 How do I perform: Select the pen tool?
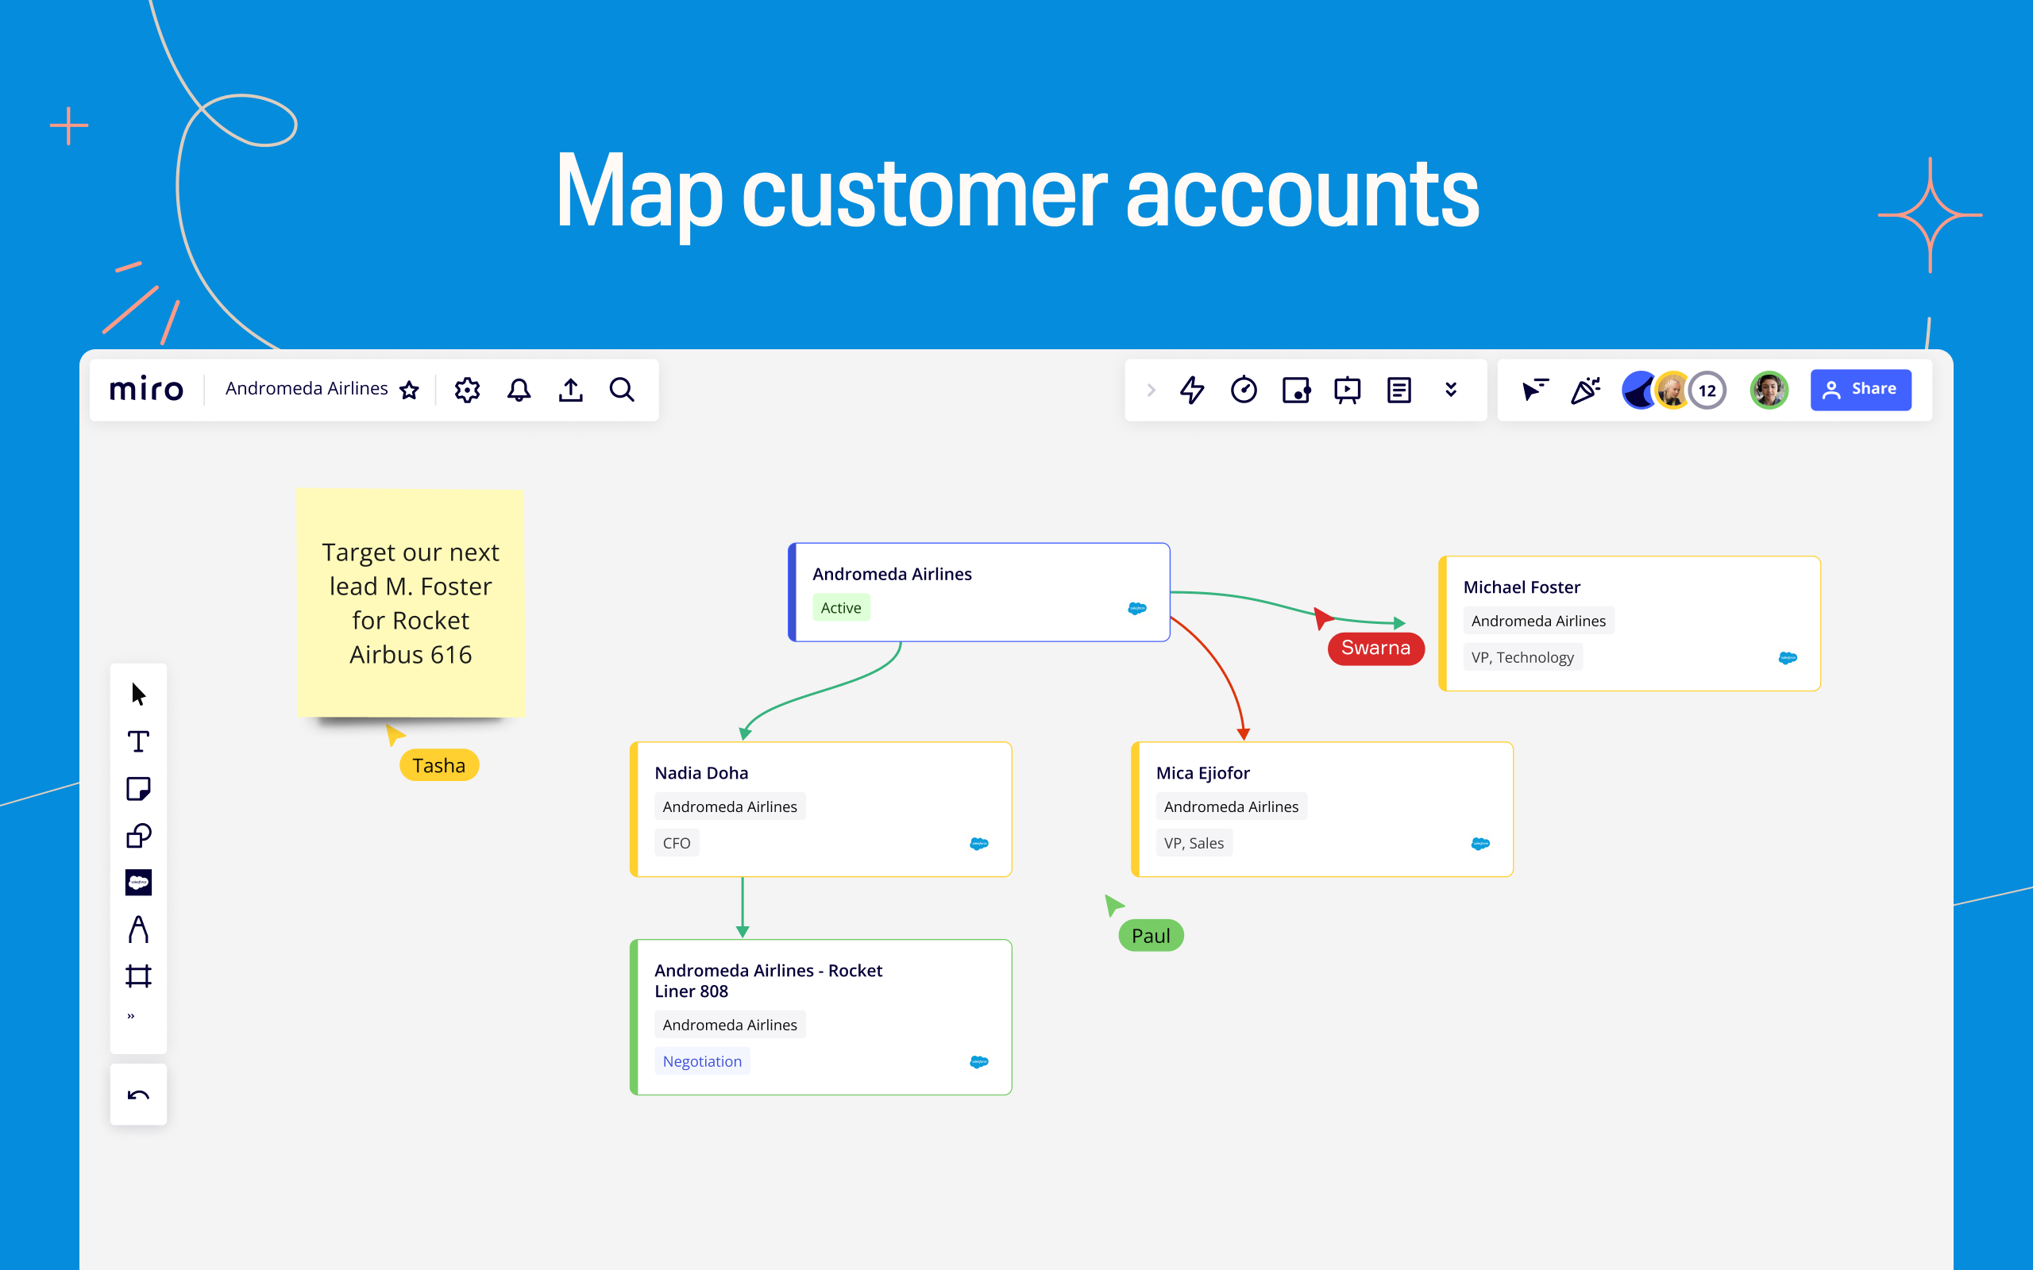(139, 929)
